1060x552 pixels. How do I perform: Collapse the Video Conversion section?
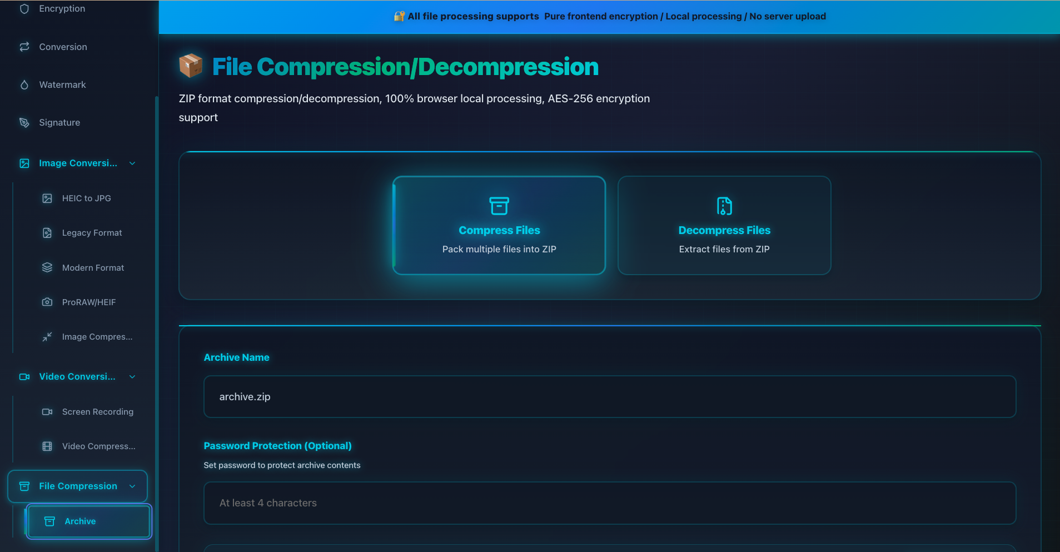pos(132,376)
